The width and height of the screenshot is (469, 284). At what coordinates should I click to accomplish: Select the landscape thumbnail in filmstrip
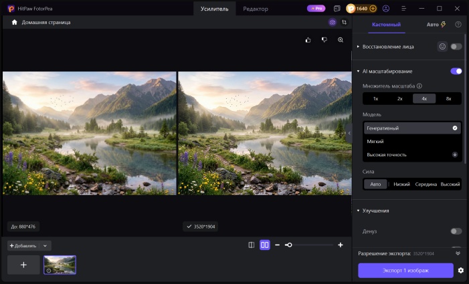(60, 265)
